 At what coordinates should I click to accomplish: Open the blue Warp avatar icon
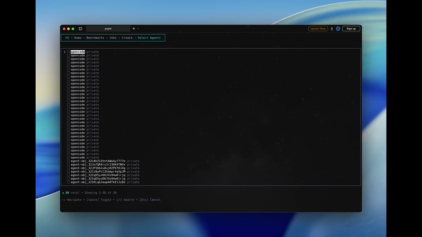pyautogui.click(x=338, y=29)
